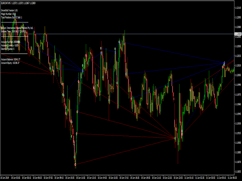Screen dimensions: 242x181
Task: Select the 11 Jun 01:15 time label
Action: (189, 178)
